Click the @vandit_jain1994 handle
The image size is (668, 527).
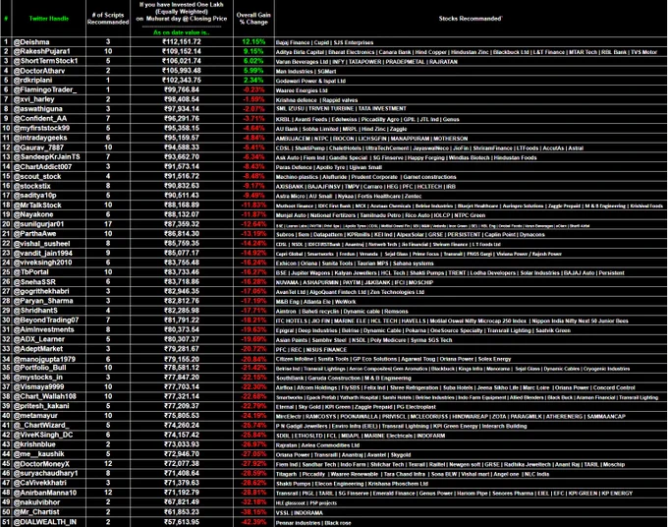[x=43, y=253]
